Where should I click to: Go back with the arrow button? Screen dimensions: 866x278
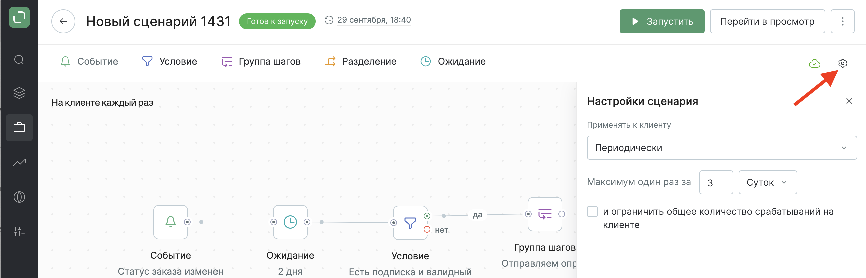tap(63, 21)
